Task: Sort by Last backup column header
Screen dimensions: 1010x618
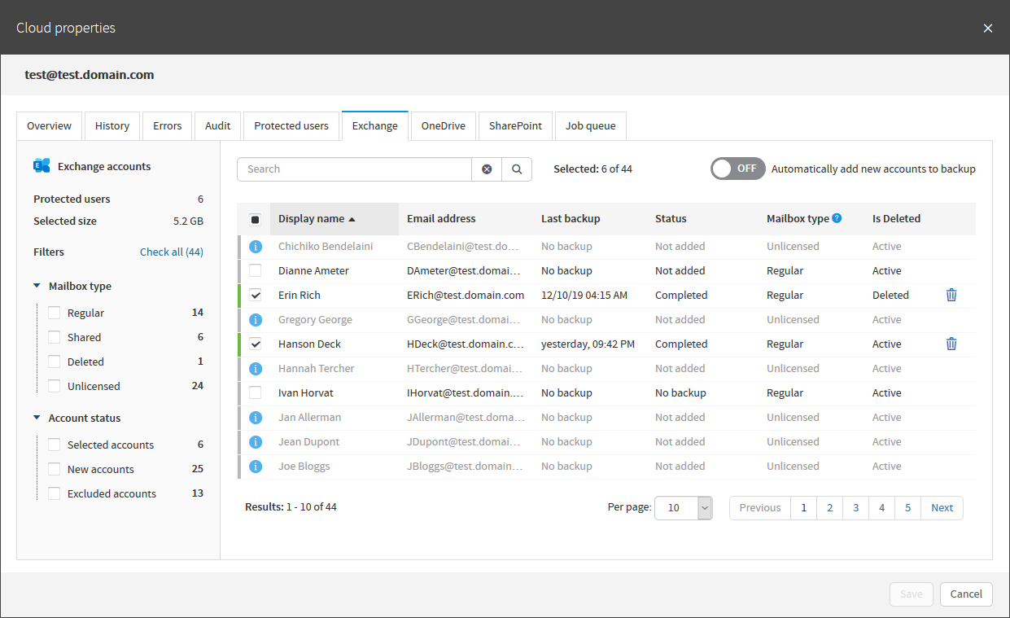Action: pyautogui.click(x=571, y=218)
